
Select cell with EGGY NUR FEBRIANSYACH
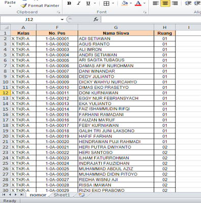(116, 98)
